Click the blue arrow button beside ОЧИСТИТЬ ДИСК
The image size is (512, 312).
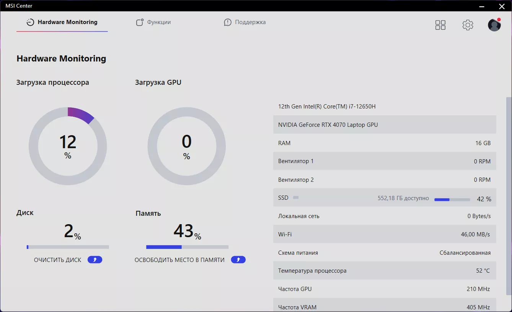pos(95,260)
